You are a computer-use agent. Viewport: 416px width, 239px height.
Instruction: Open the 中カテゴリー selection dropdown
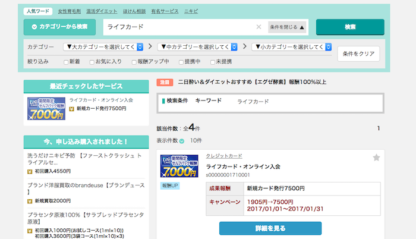coord(197,47)
